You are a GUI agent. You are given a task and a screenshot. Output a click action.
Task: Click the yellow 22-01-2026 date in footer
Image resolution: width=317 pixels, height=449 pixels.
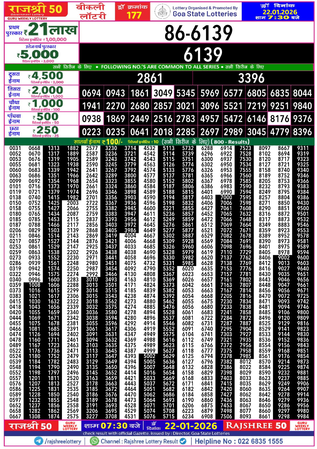(191, 426)
